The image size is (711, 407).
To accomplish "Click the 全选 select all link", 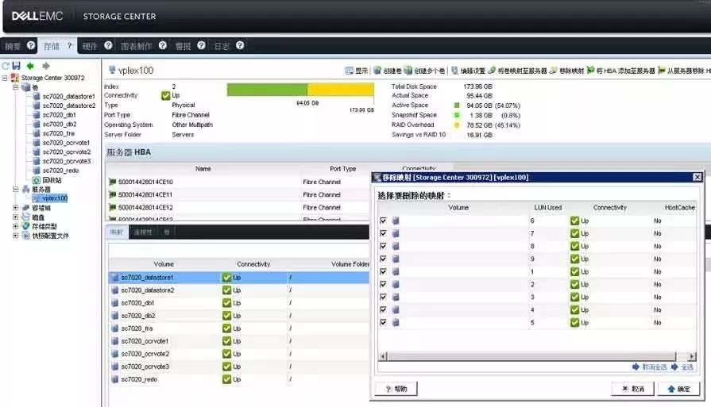I will coord(682,367).
